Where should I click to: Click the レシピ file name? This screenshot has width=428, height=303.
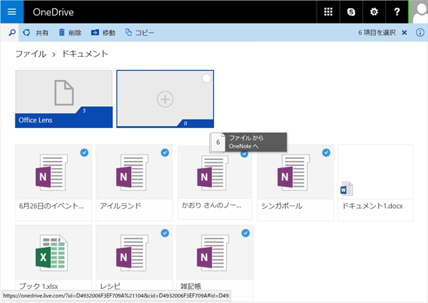tap(110, 286)
